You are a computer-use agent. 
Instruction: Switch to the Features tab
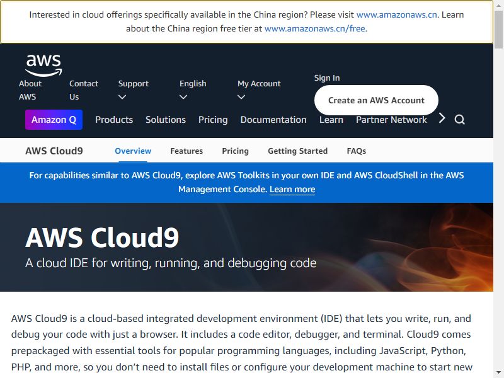[x=186, y=151]
